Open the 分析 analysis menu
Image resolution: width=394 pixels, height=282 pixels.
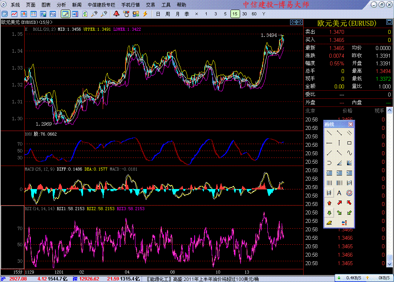(x=61, y=5)
